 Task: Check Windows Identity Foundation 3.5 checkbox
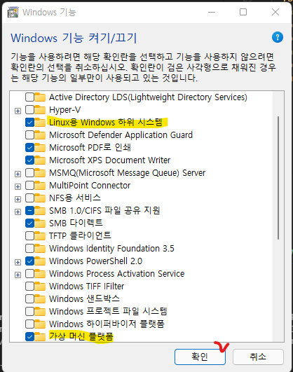29,249
